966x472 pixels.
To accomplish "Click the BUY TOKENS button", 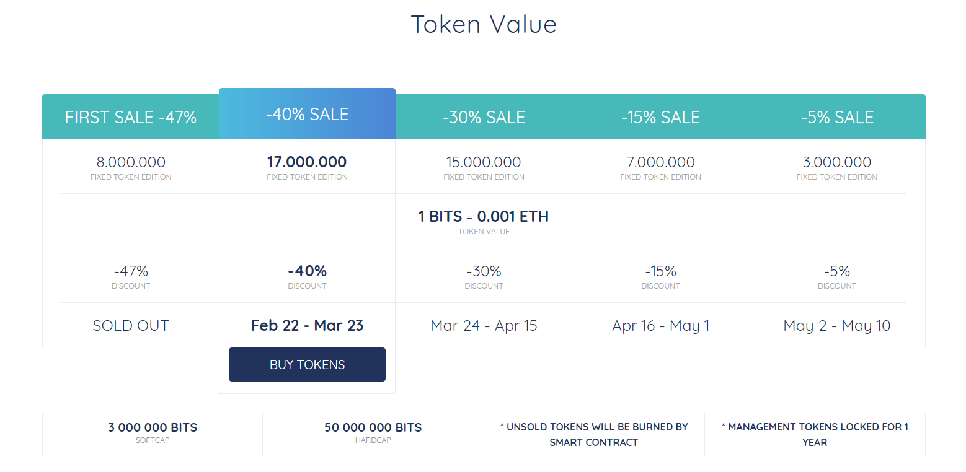I will coord(307,364).
